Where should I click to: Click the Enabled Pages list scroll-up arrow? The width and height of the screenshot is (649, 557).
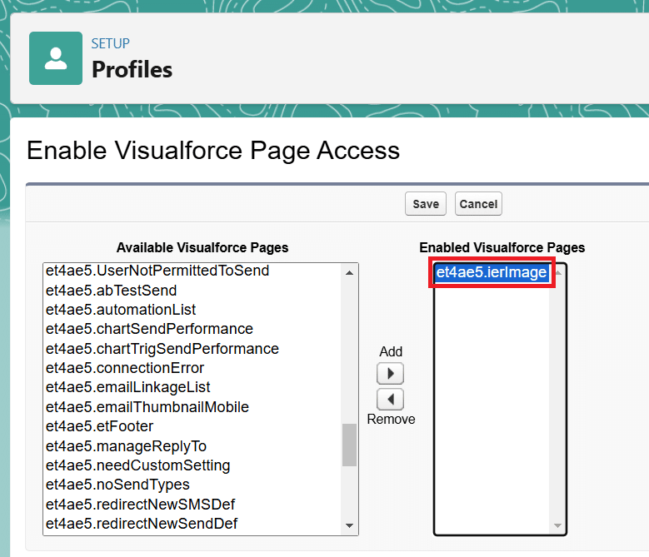[x=558, y=272]
